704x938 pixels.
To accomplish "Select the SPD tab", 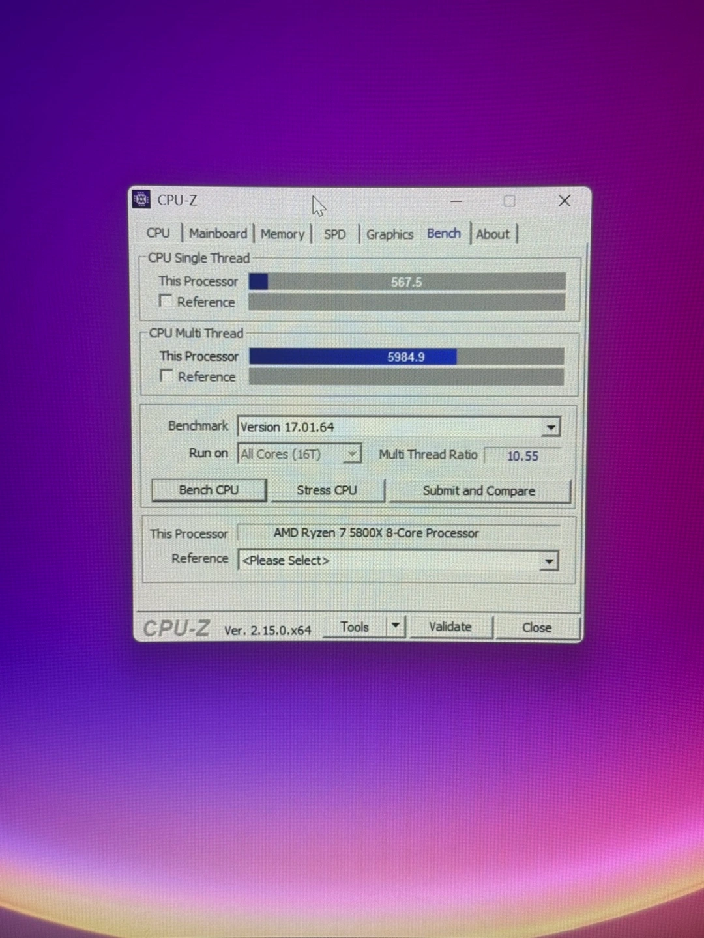I will pos(335,234).
